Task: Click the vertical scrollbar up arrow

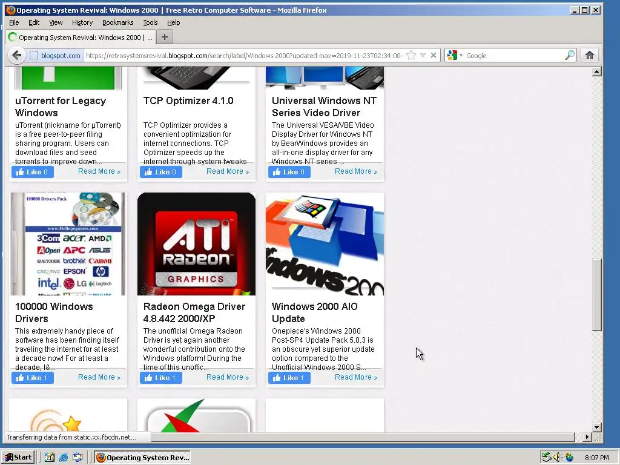Action: tap(596, 71)
